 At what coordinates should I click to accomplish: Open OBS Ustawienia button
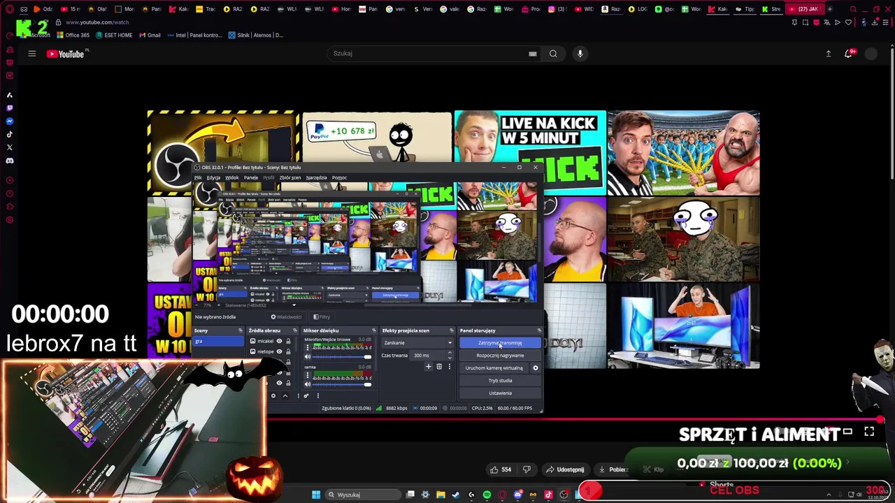(x=500, y=393)
